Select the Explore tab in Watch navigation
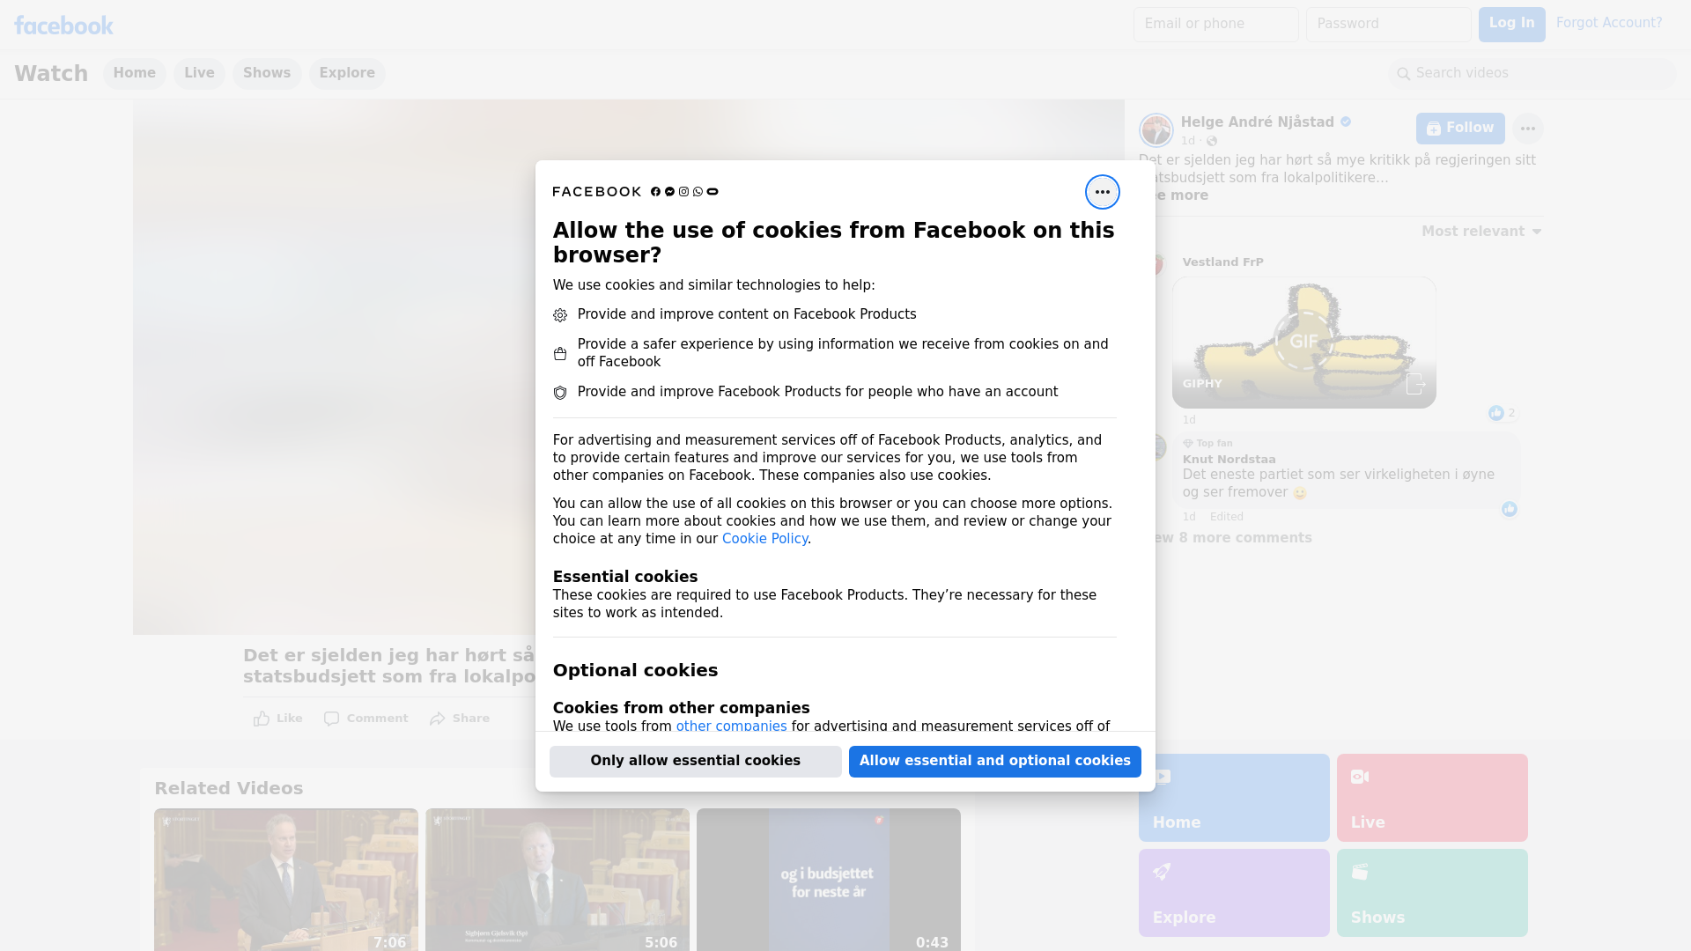This screenshot has width=1691, height=951. tap(347, 74)
